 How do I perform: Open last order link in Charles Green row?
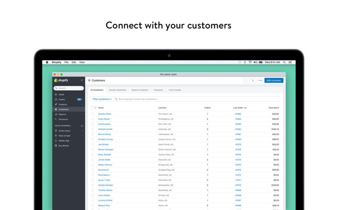tap(238, 114)
